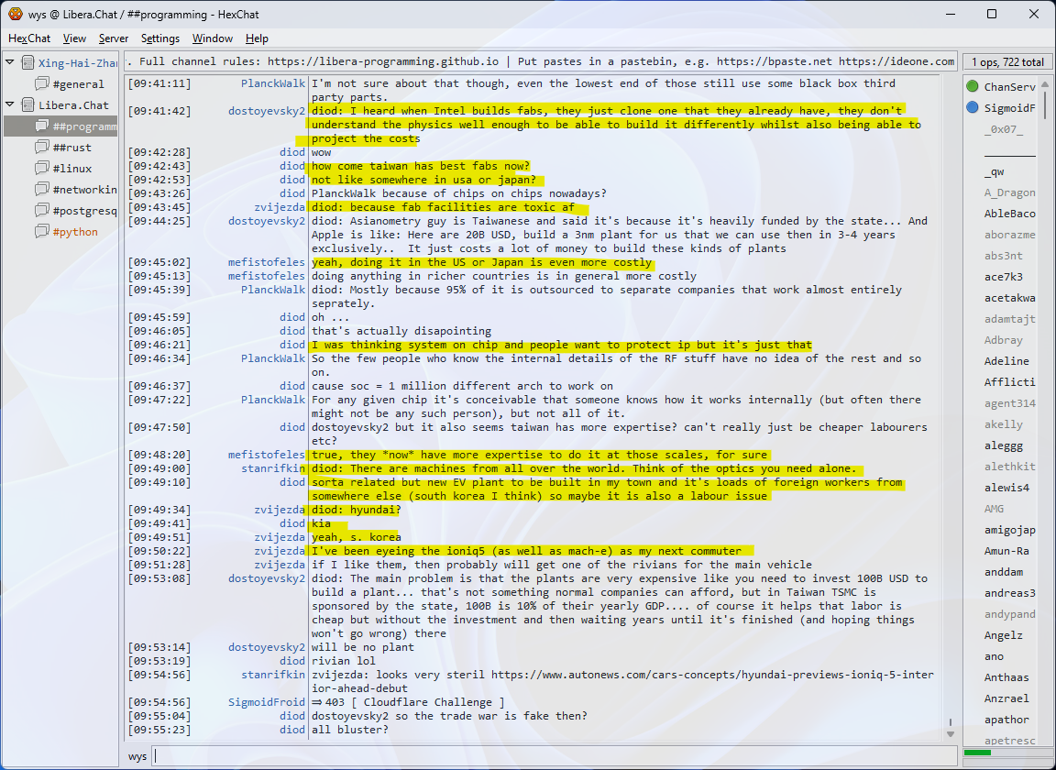Focus the message input box
Viewport: 1056px width, 770px height.
click(550, 756)
